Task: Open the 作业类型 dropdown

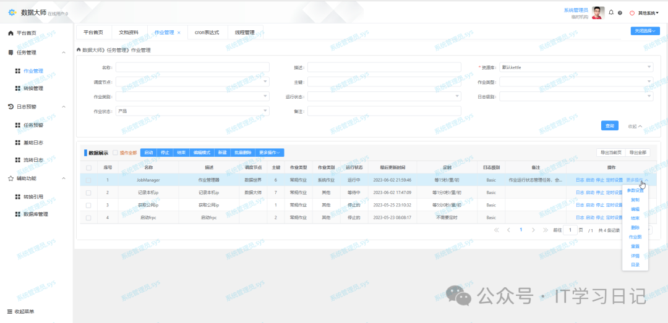Action: point(576,82)
